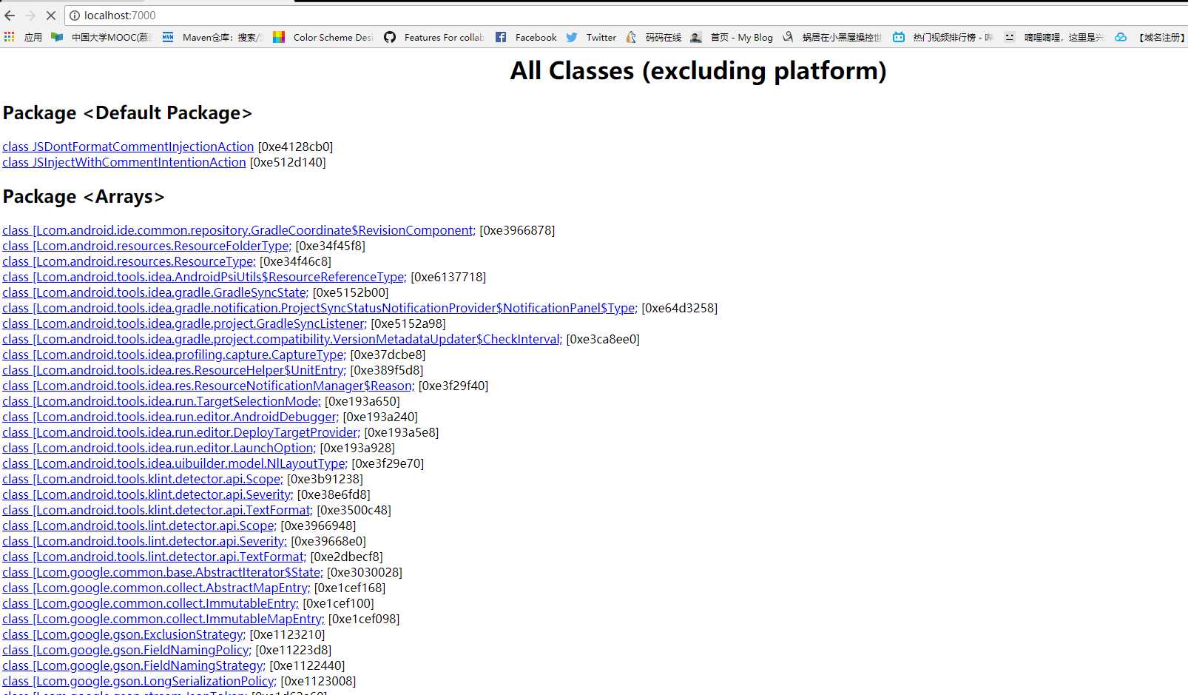Viewport: 1188px width, 695px height.
Task: Click the address value [0xe1123008]
Action: [x=318, y=681]
